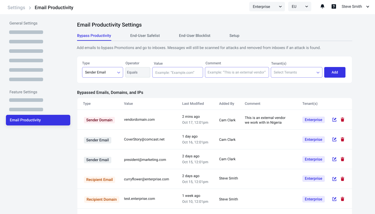Viewport: 375px width, 214px height.
Task: Go to Settings breadcrumb link
Action: coord(16,8)
